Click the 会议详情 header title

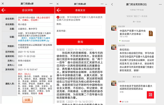[x=27, y=10]
